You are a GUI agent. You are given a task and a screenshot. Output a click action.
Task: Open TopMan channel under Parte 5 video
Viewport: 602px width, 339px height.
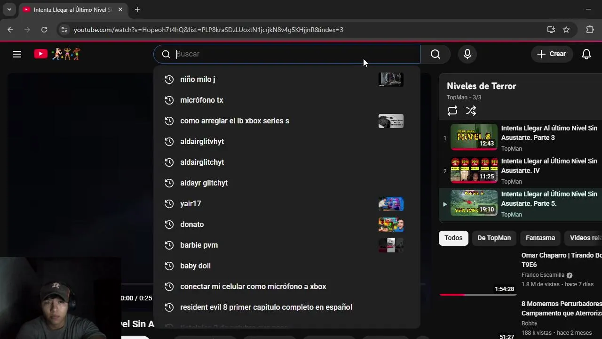[512, 215]
